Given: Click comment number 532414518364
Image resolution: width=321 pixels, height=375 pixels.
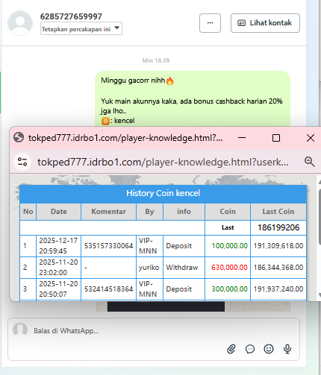Looking at the screenshot, I should pos(108,289).
